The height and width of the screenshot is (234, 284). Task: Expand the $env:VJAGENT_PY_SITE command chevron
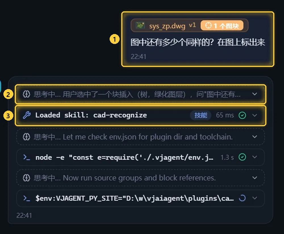(x=255, y=198)
